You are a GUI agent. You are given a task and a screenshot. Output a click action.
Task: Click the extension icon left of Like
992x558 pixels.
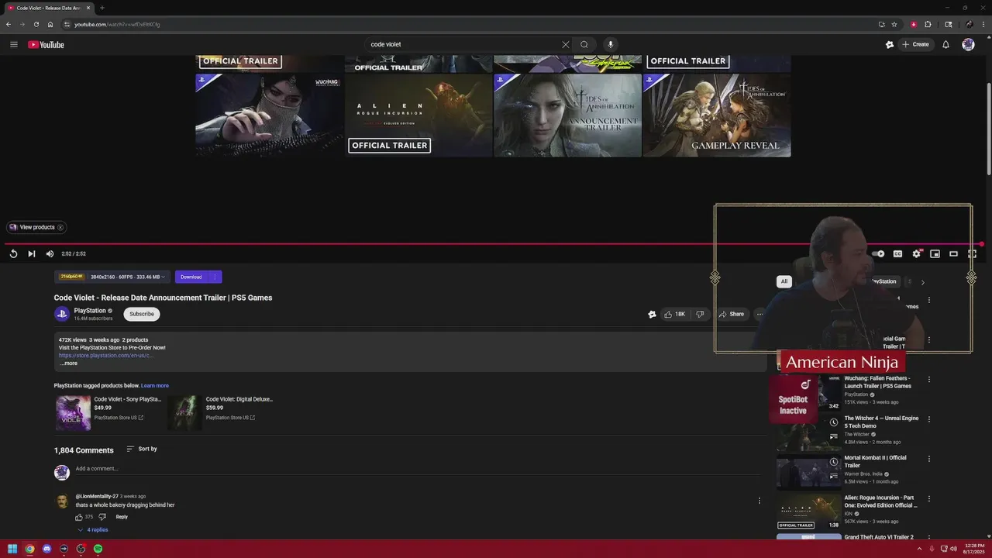(x=652, y=314)
